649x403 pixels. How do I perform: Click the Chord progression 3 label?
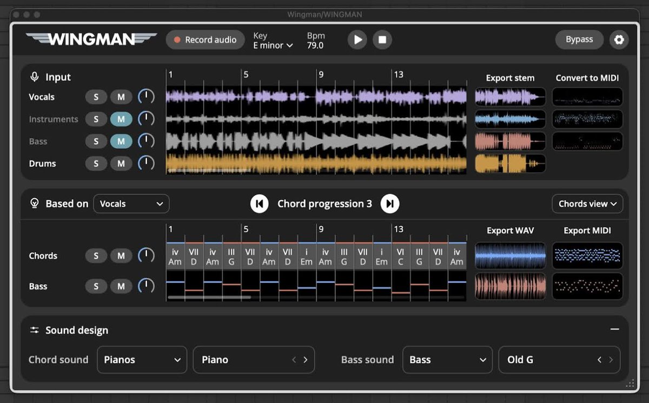[325, 204]
